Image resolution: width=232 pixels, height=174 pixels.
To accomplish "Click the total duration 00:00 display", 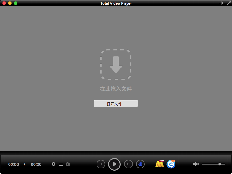I will coord(36,164).
